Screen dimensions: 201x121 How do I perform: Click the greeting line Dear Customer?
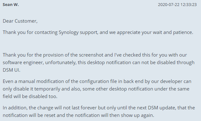[20, 21]
